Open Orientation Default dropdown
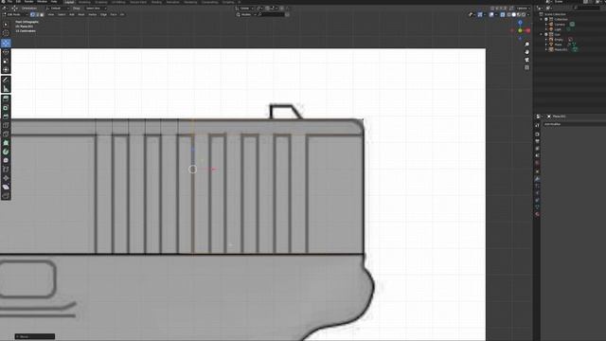Viewport: 606px width, 341px height. click(x=57, y=9)
